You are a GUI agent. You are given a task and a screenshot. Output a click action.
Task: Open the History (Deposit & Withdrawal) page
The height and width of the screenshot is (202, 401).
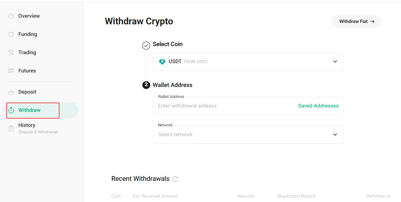[x=27, y=125]
